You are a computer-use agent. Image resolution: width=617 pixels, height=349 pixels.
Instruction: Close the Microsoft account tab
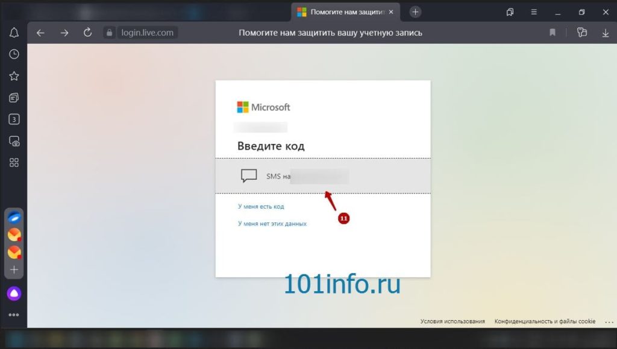point(391,12)
